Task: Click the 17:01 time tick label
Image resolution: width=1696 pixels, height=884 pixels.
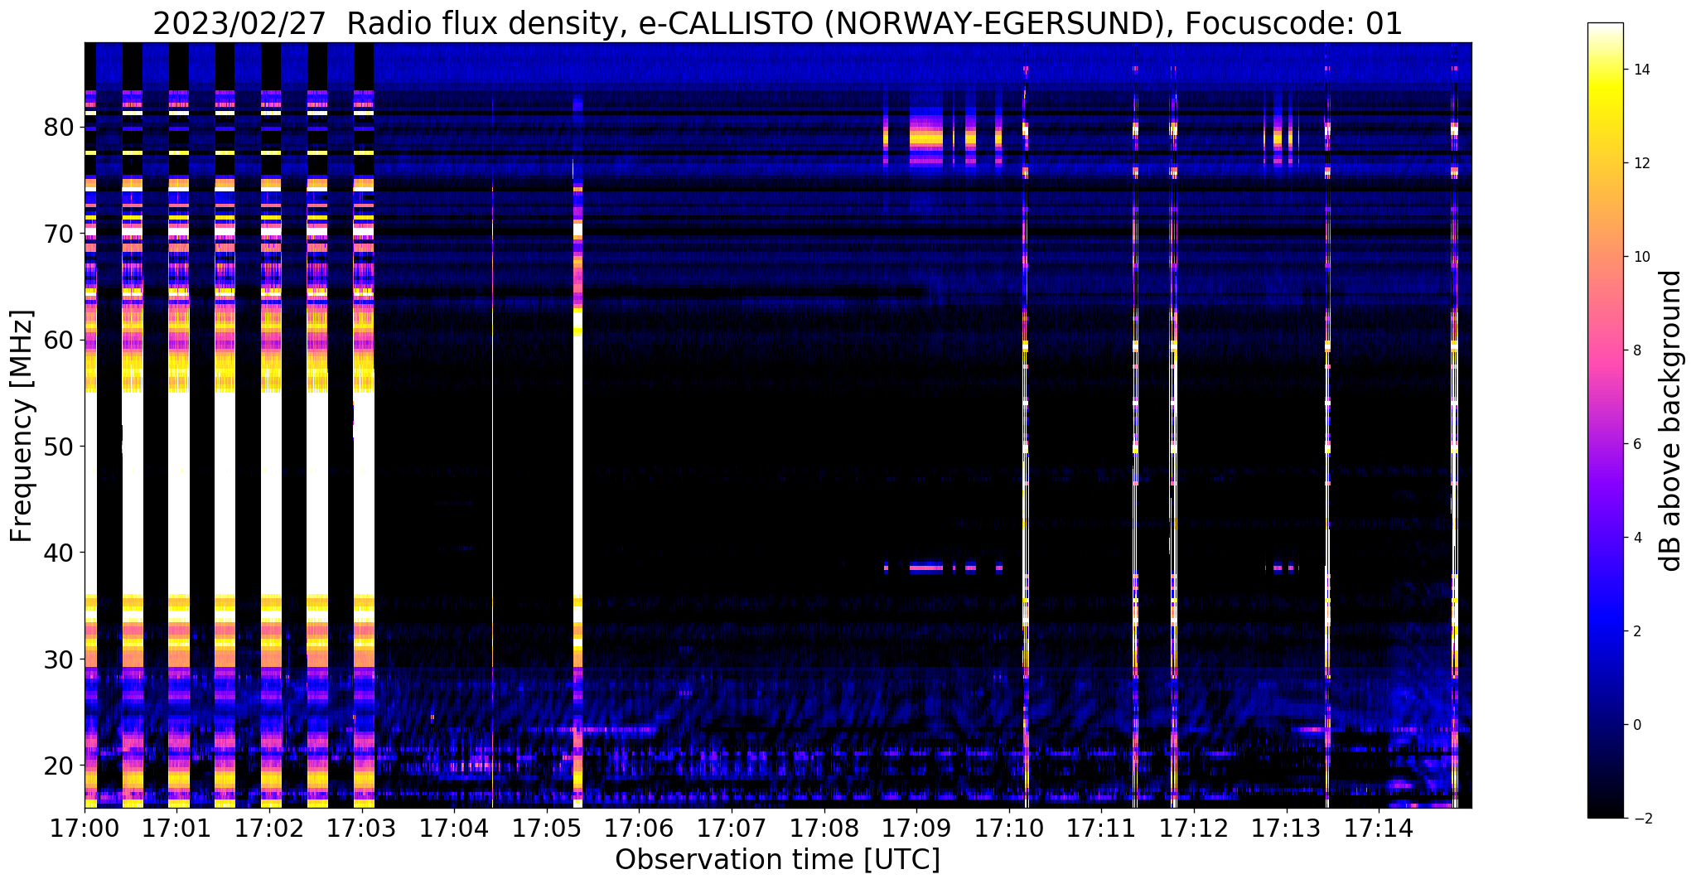Action: click(176, 828)
